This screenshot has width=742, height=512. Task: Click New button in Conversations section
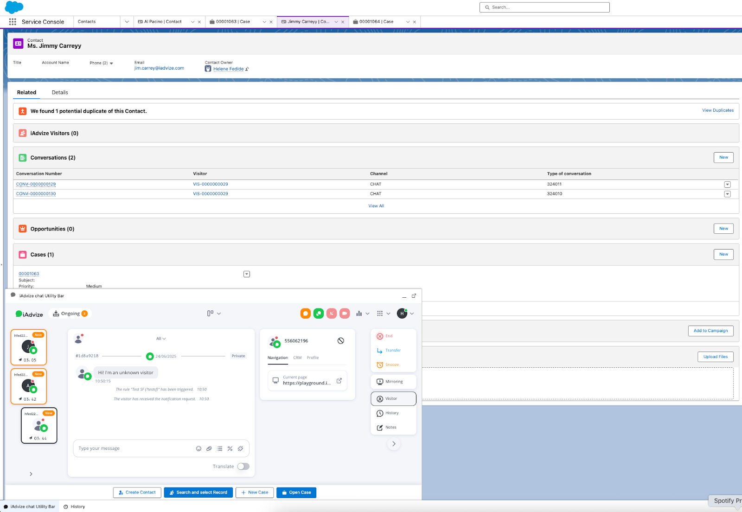click(723, 158)
